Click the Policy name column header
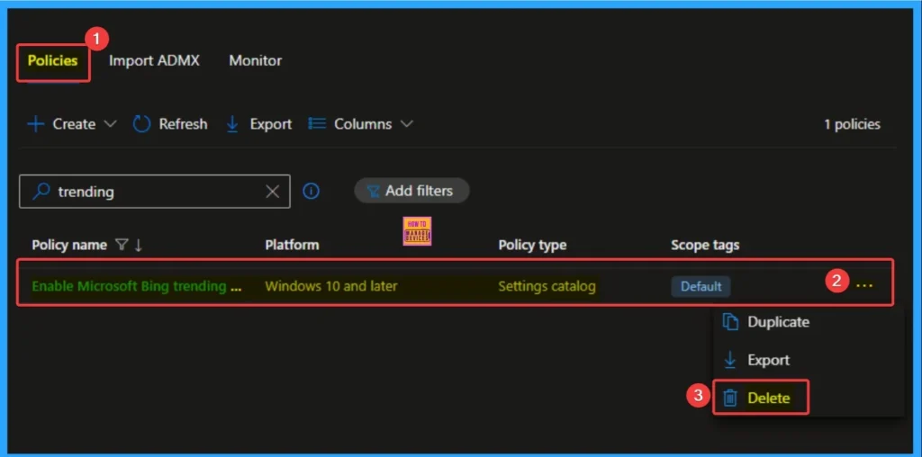 69,245
